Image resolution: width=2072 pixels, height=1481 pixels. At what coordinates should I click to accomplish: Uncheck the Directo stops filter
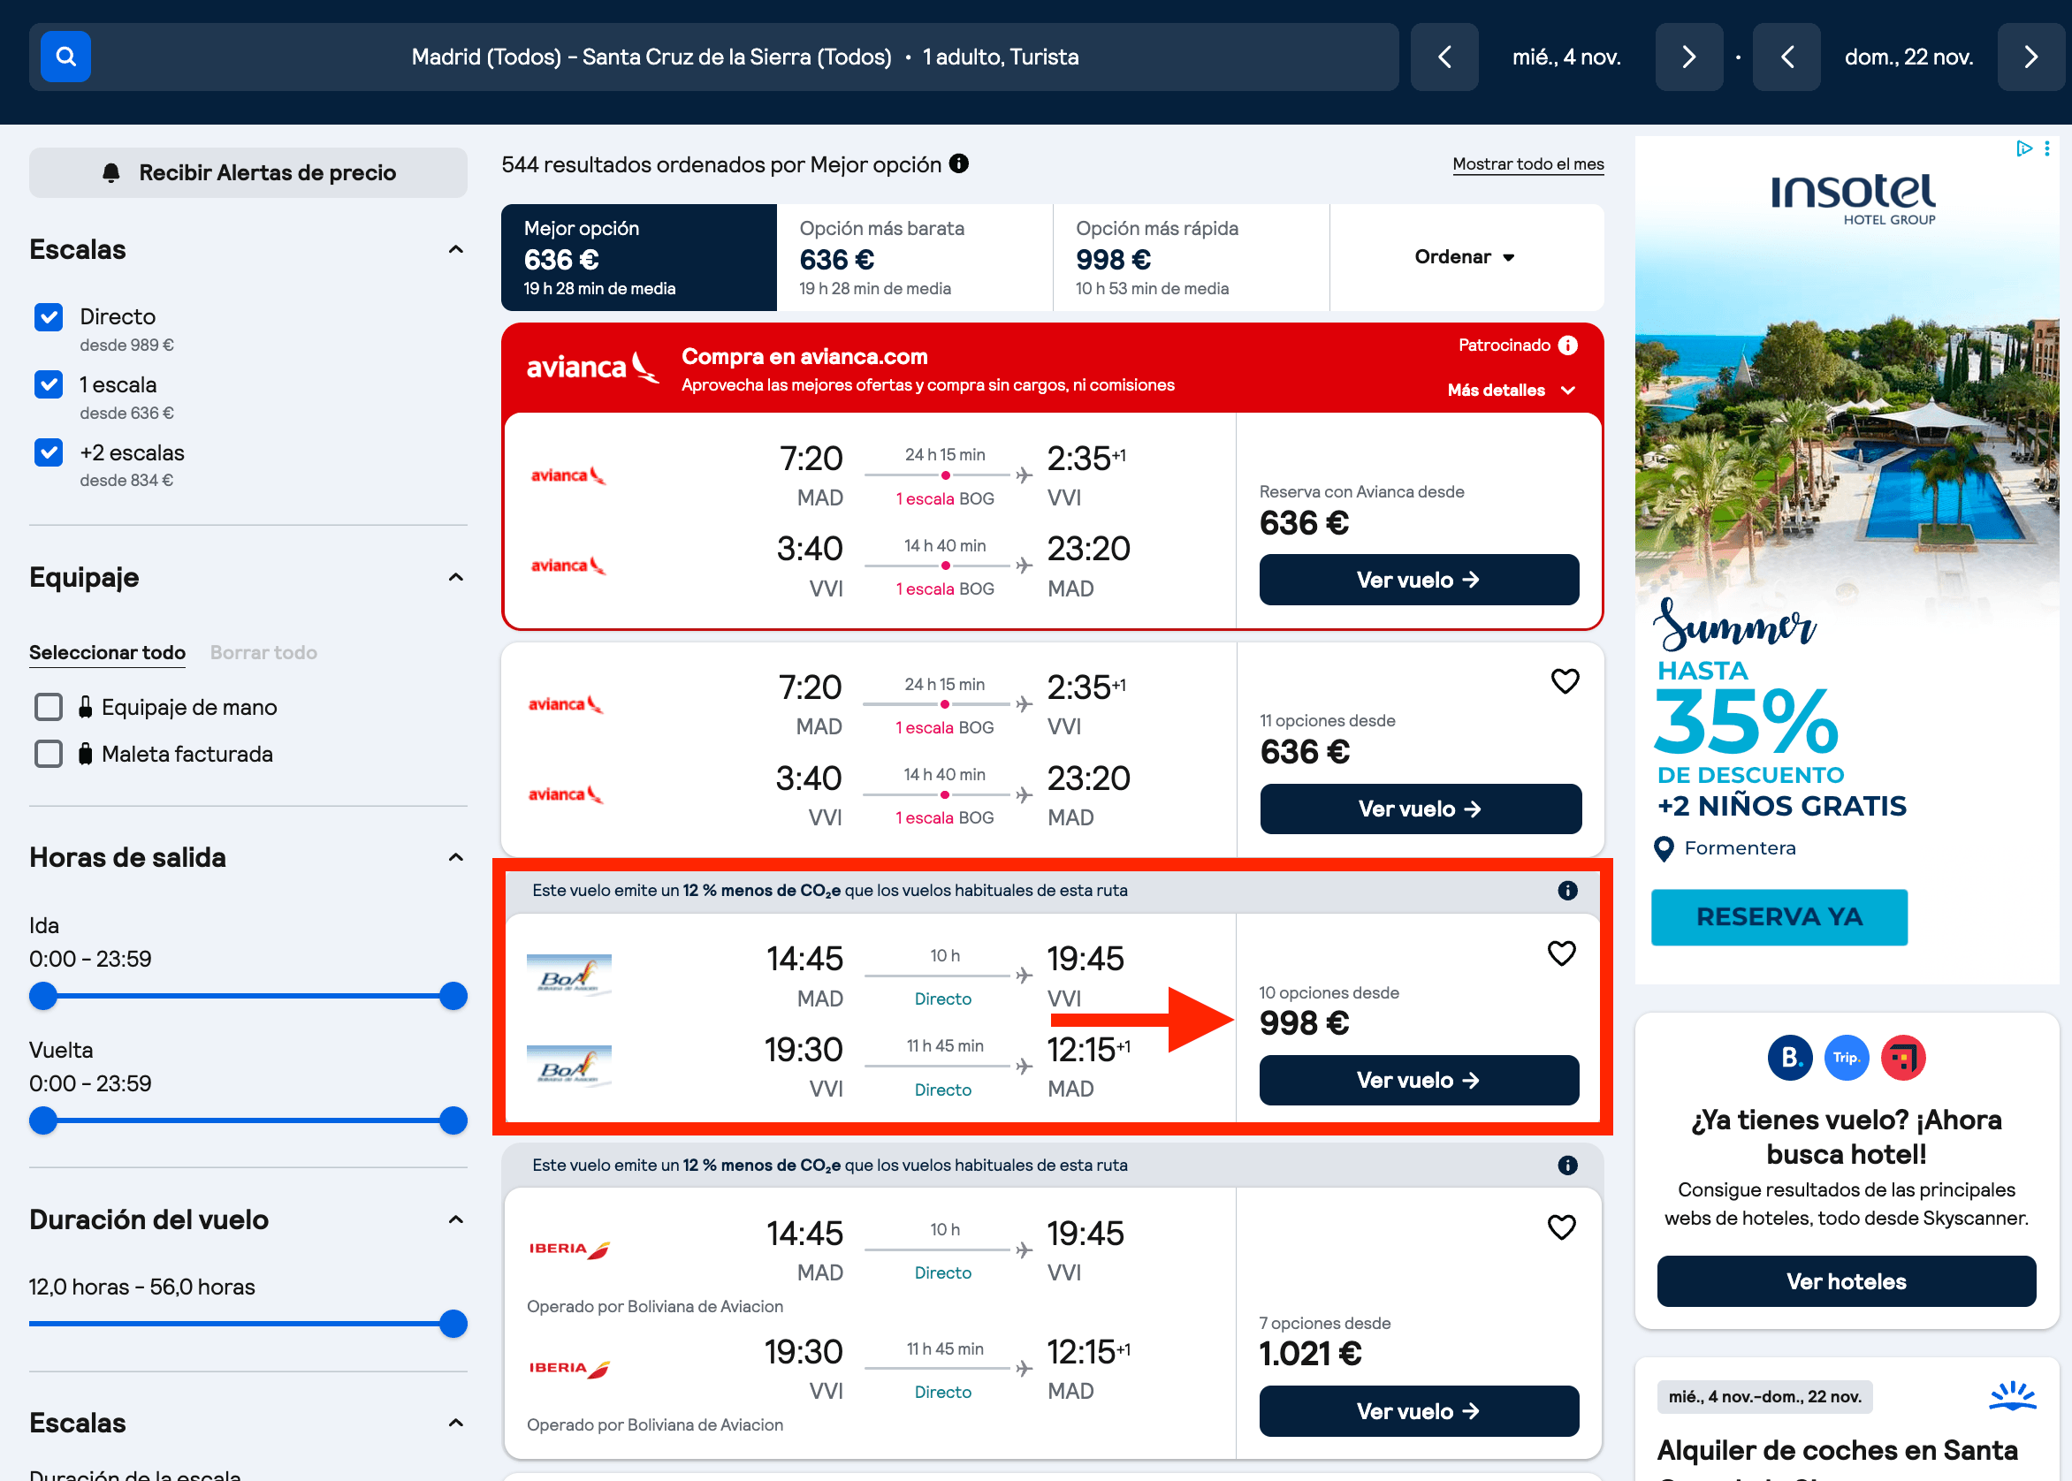coord(49,317)
